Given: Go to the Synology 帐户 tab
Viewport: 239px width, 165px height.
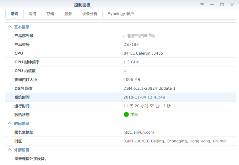Looking at the screenshot, I should (x=121, y=14).
